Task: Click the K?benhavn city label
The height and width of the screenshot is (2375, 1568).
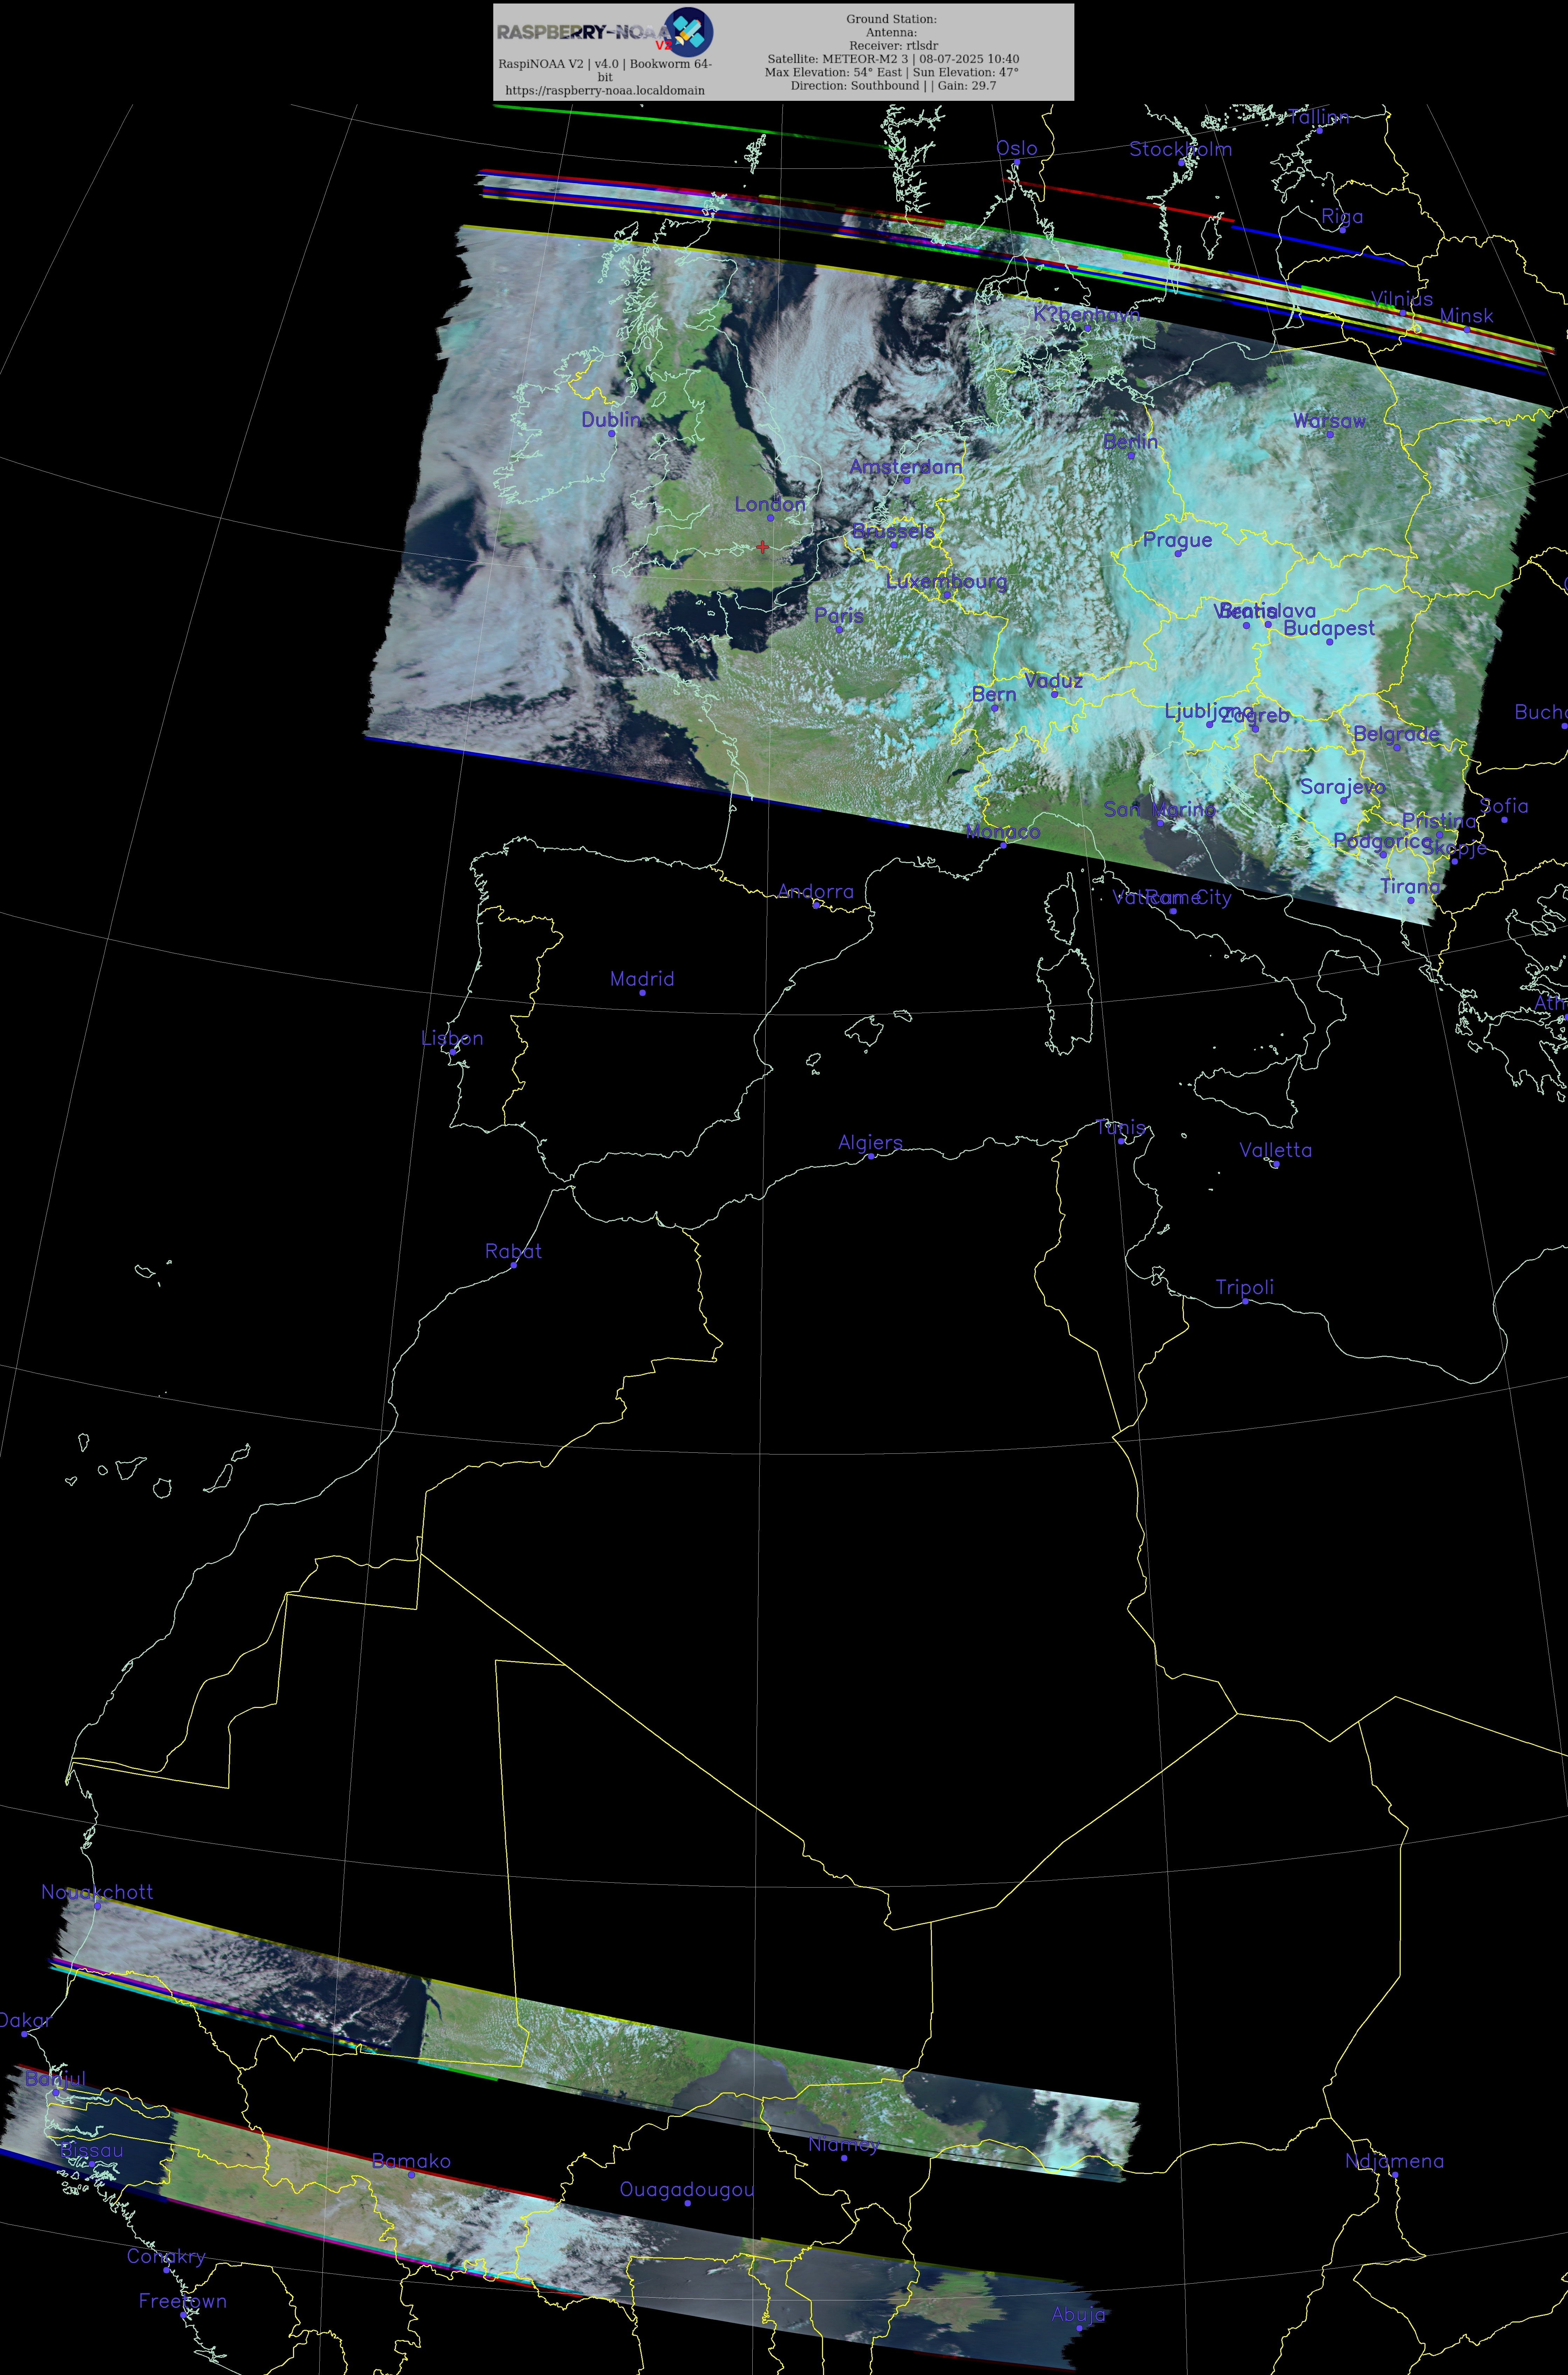Action: click(1087, 315)
